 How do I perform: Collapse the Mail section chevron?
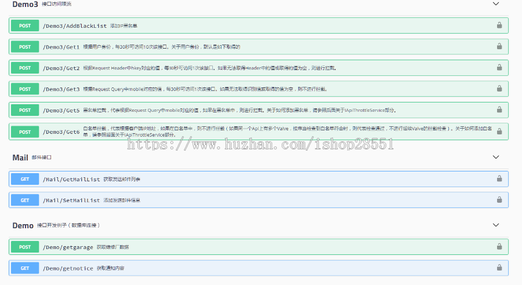point(496,157)
